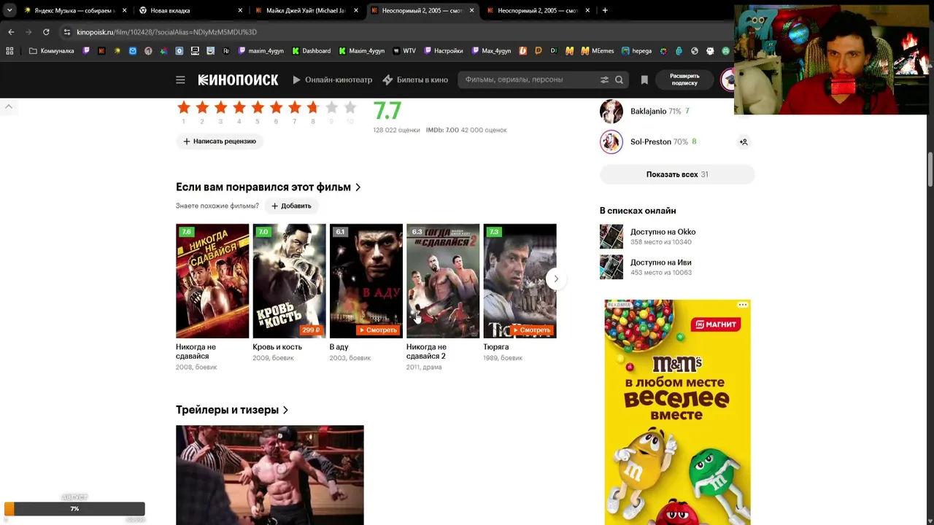Reload the kinopoisk page
Image resolution: width=934 pixels, height=525 pixels.
pyautogui.click(x=46, y=32)
